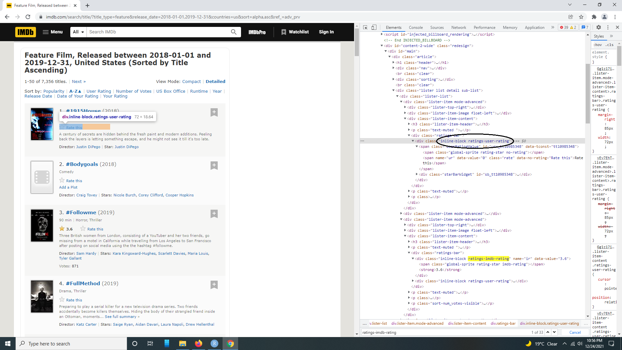Switch to the Console tab

(416, 28)
